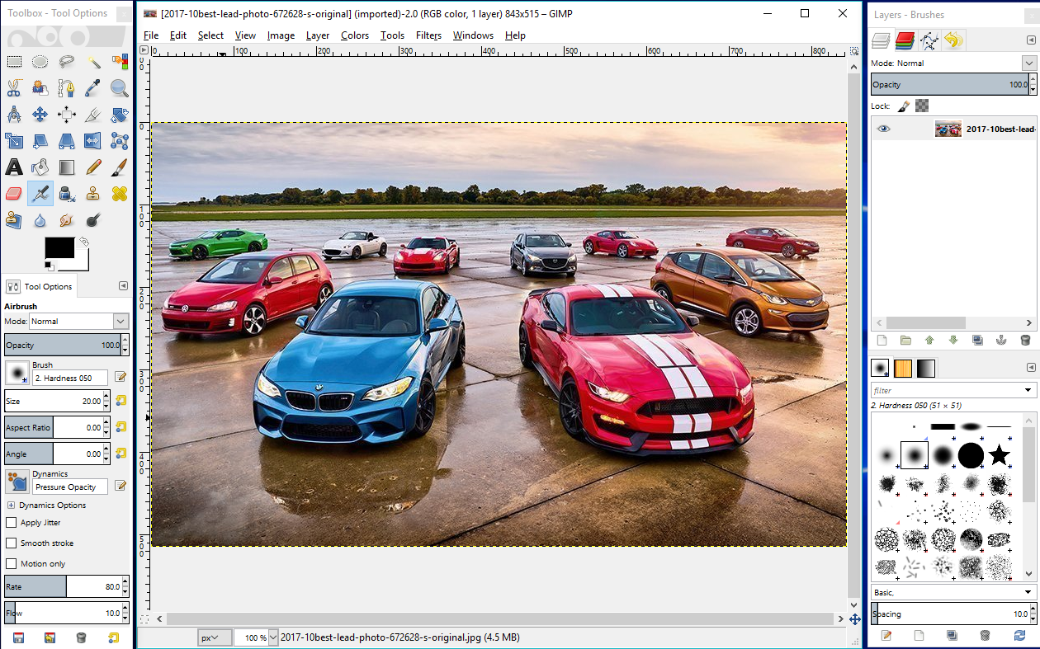Click the foreground black color swatch
The width and height of the screenshot is (1040, 649).
(x=59, y=247)
